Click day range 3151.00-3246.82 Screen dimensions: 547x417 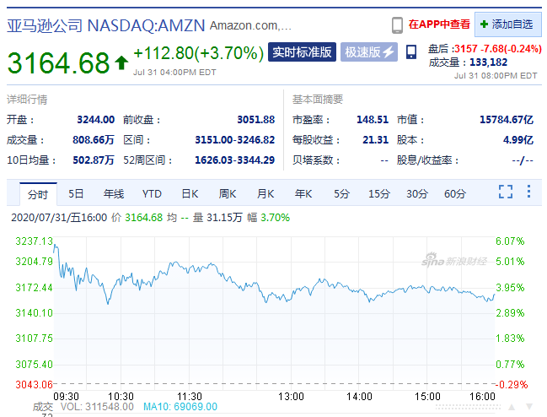[x=235, y=140]
